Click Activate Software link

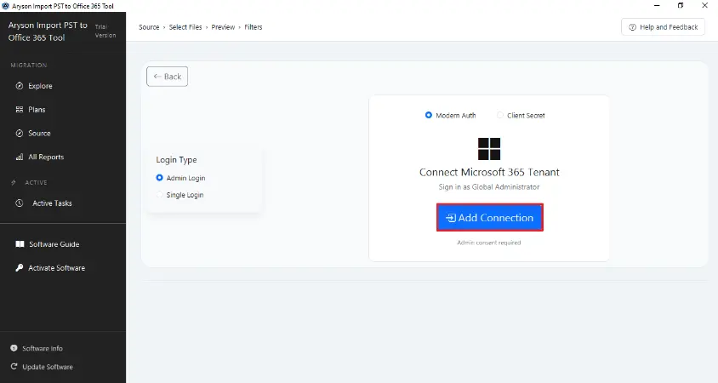pyautogui.click(x=56, y=267)
